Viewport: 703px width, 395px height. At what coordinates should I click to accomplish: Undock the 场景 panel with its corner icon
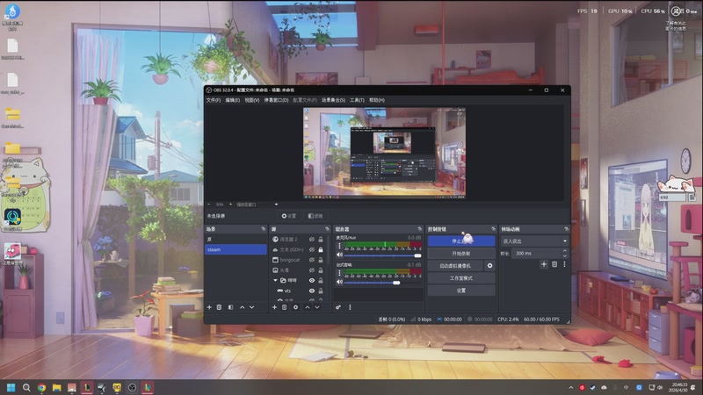coord(263,229)
